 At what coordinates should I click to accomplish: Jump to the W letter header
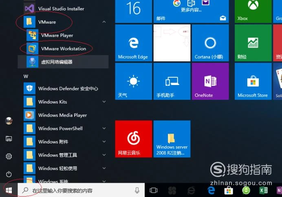[x=26, y=76]
